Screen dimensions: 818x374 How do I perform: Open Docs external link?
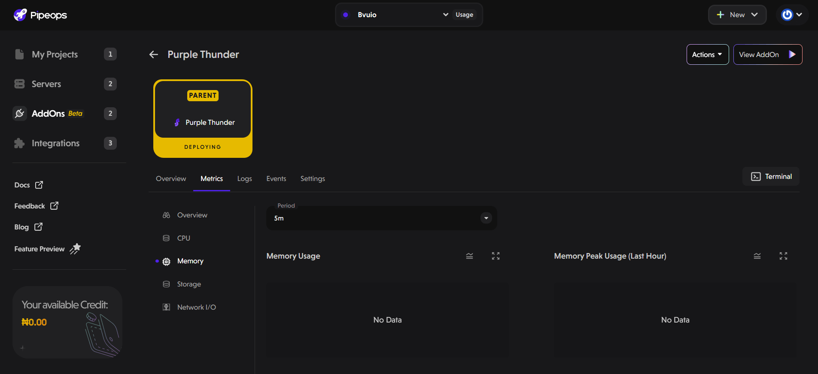[29, 185]
